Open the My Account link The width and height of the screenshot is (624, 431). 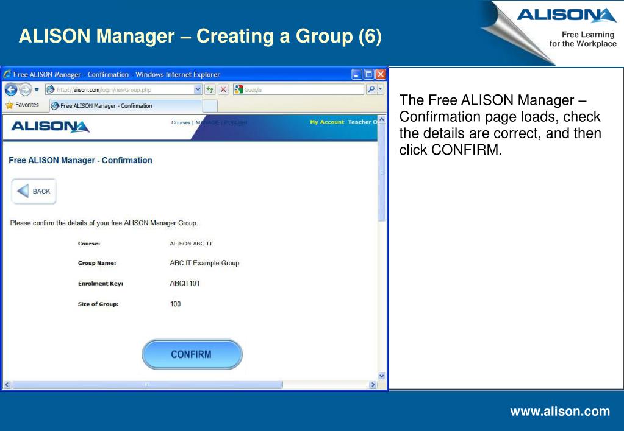[x=327, y=122]
